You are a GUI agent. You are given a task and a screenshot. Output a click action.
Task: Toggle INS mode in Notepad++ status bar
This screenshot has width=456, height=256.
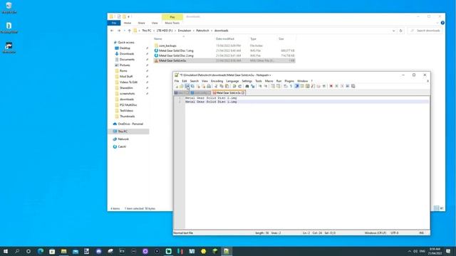[x=421, y=233]
